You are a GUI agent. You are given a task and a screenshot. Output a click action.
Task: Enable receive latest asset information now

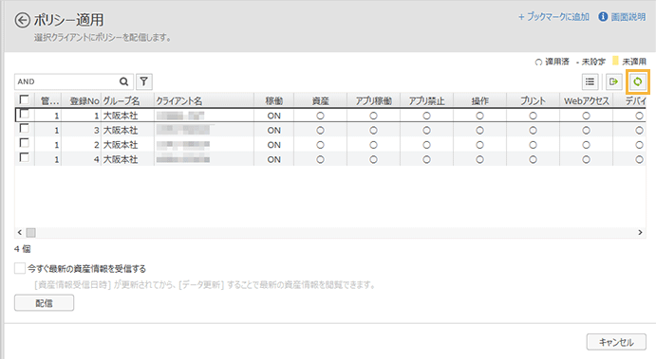pyautogui.click(x=20, y=268)
